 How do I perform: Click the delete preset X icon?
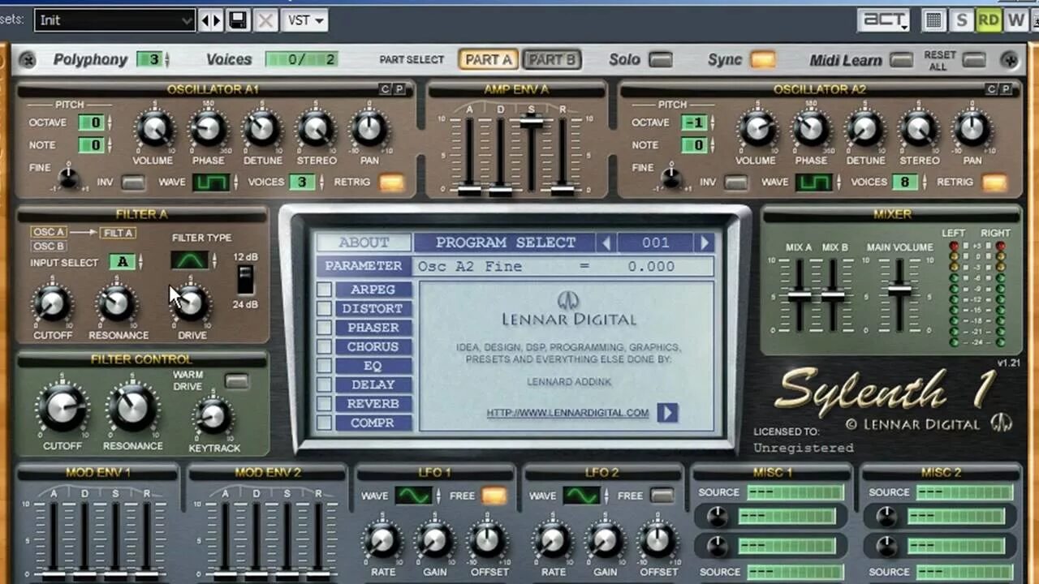click(x=265, y=20)
